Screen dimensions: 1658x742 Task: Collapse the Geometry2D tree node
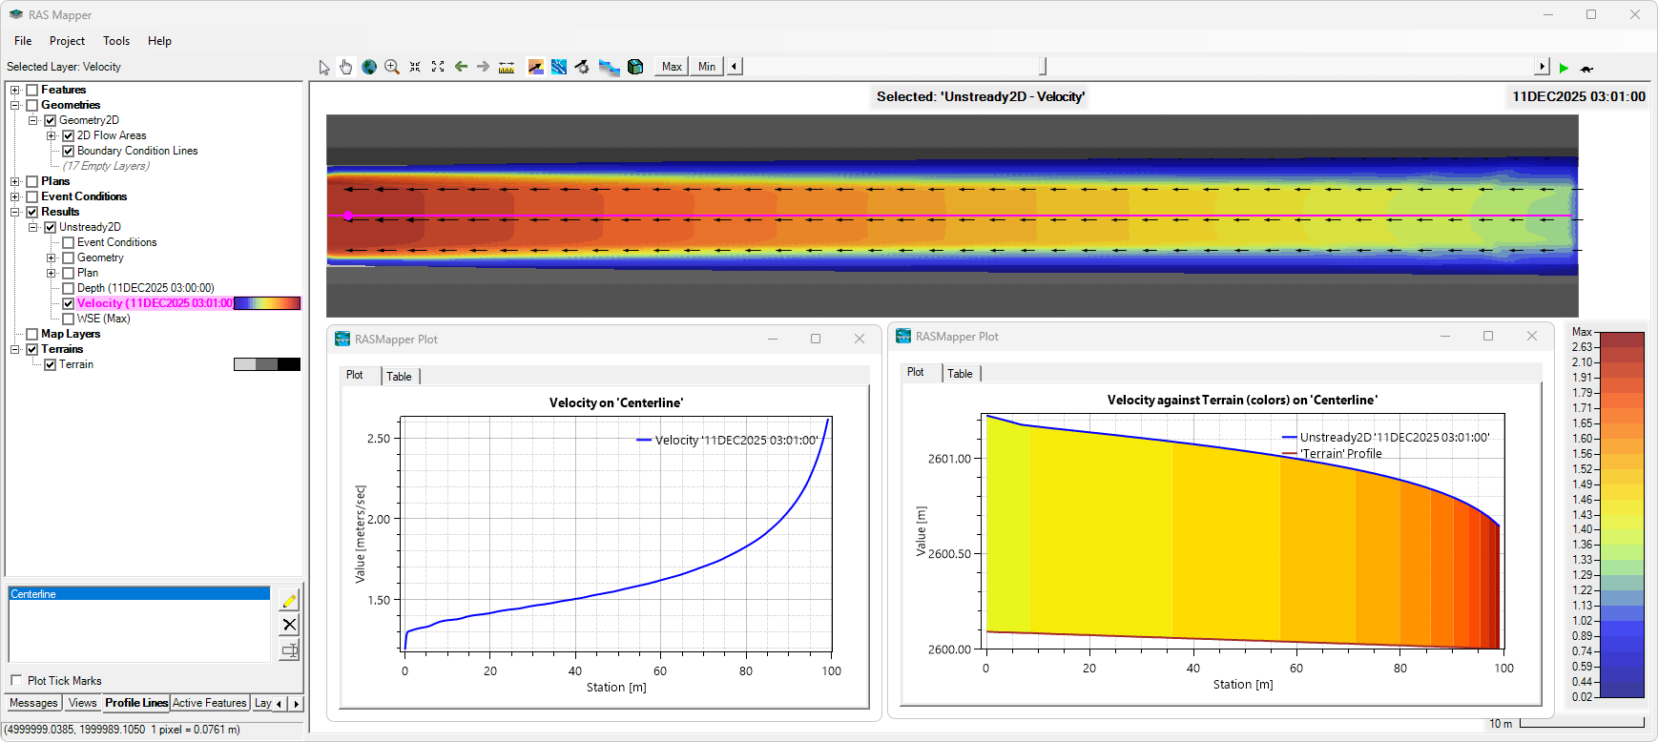click(x=33, y=120)
